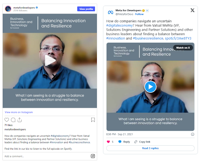Open the spoti.fi/3Aw8TY3 link

point(178,38)
